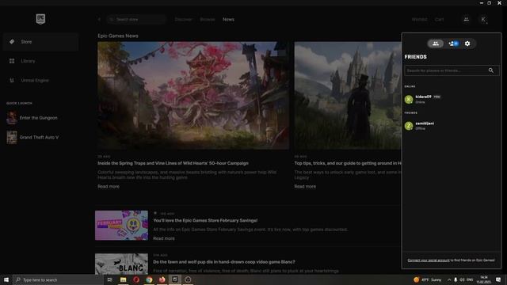
Task: Switch to the Discover tab
Action: (x=183, y=19)
